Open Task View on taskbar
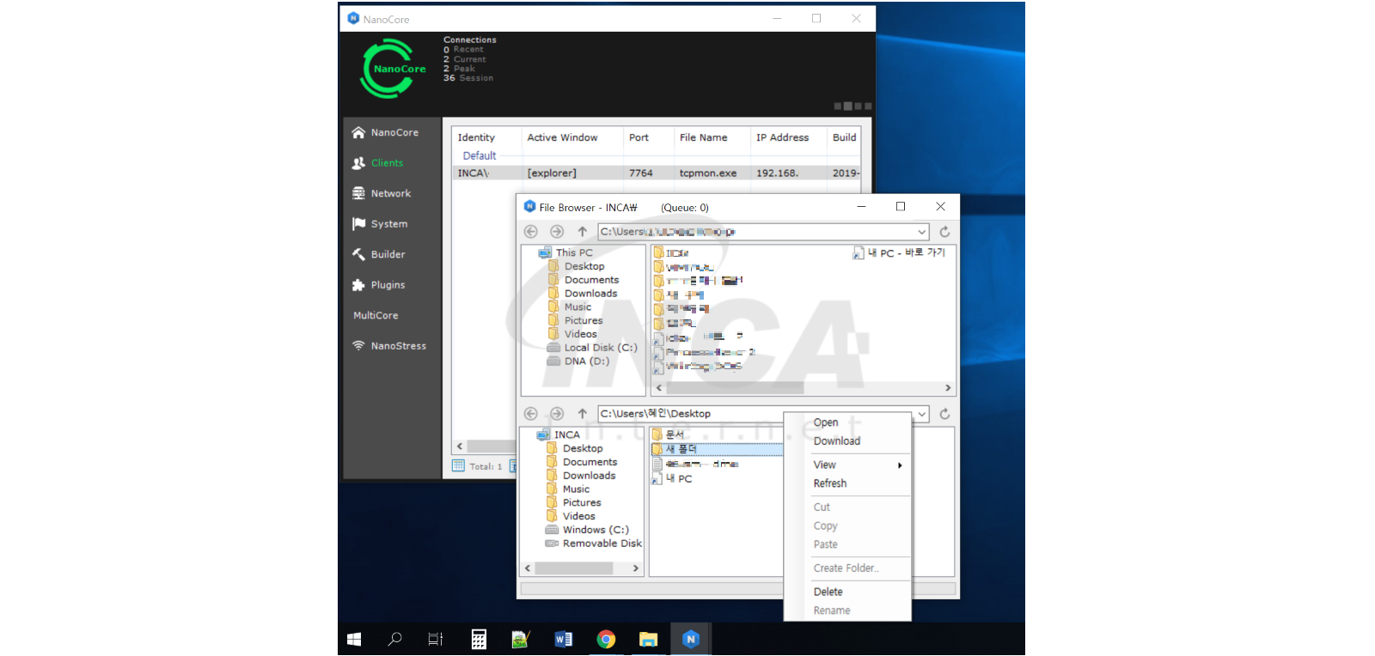The width and height of the screenshot is (1375, 656). click(436, 639)
